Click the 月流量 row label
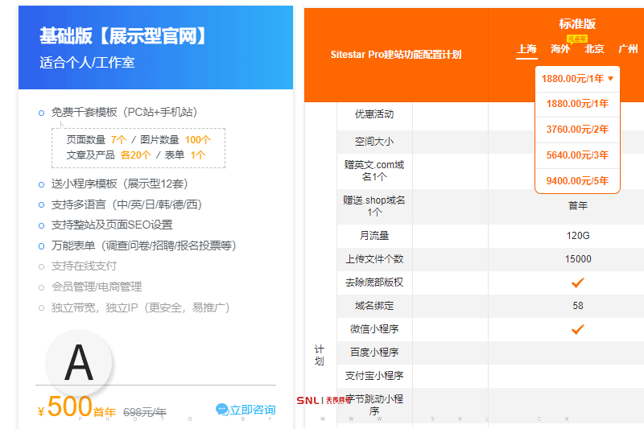Viewport: 644px width, 429px height. [x=374, y=236]
